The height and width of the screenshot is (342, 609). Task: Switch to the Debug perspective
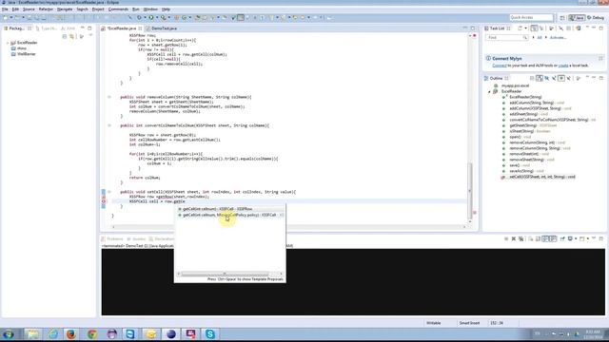[596, 17]
